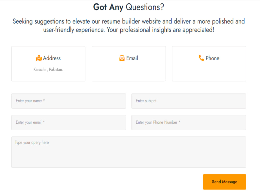Click the orange map pin Address icon

pos(38,58)
